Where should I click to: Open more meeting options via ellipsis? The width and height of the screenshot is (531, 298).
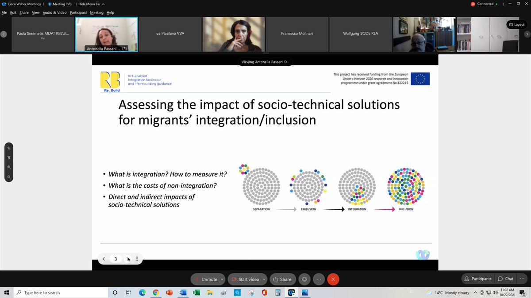(319, 279)
